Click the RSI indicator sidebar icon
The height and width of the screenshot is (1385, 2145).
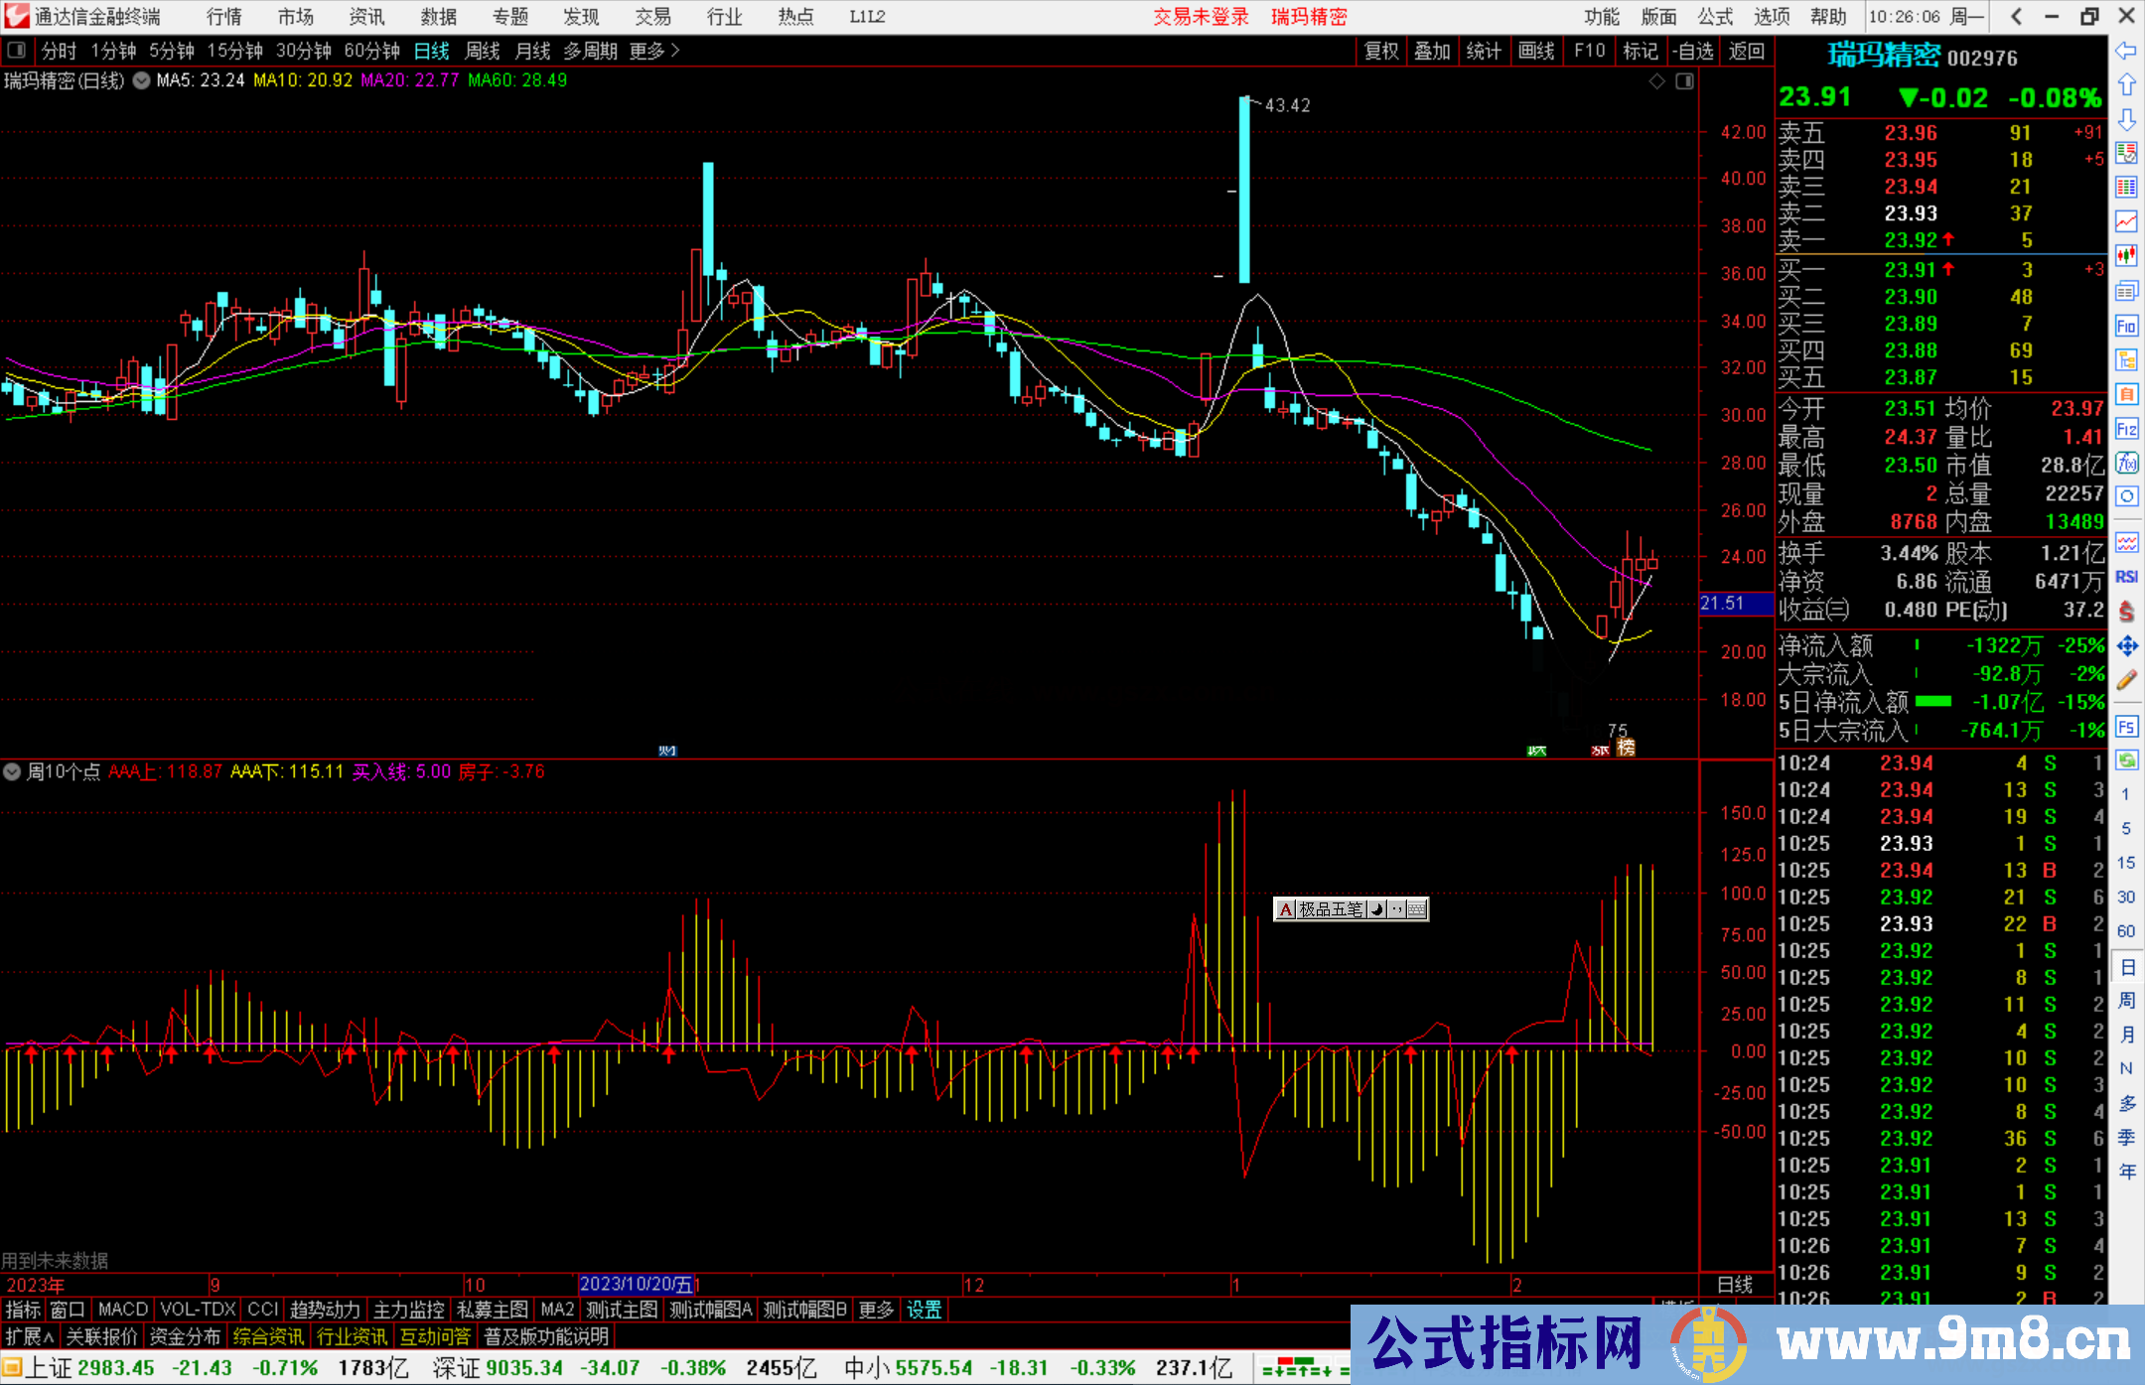point(2126,577)
